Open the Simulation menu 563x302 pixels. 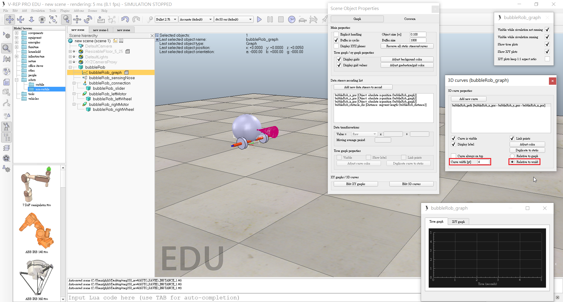[x=38, y=11]
